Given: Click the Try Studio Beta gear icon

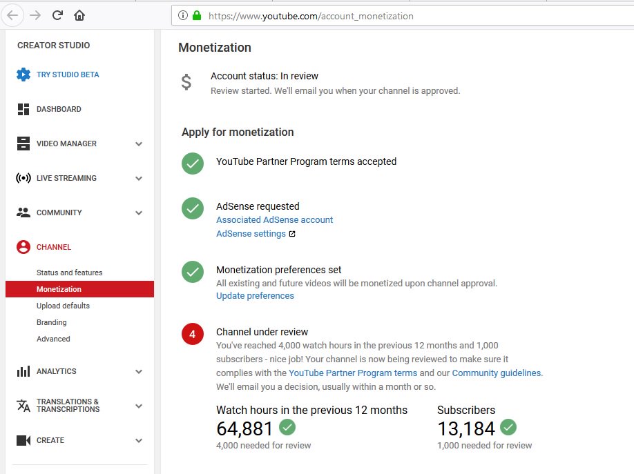Looking at the screenshot, I should 23,75.
